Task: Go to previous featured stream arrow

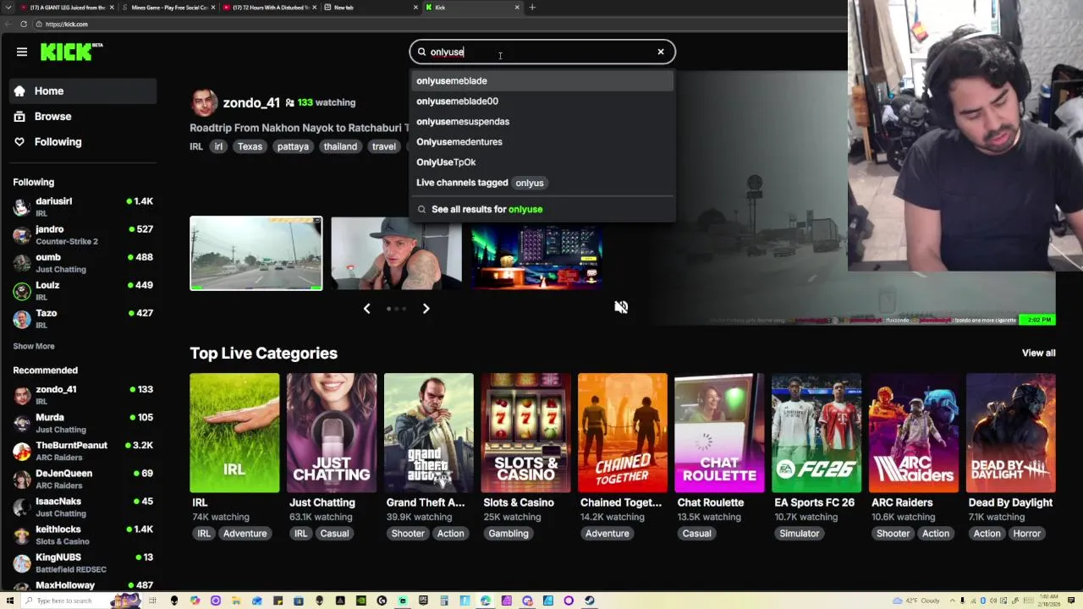Action: (x=366, y=309)
